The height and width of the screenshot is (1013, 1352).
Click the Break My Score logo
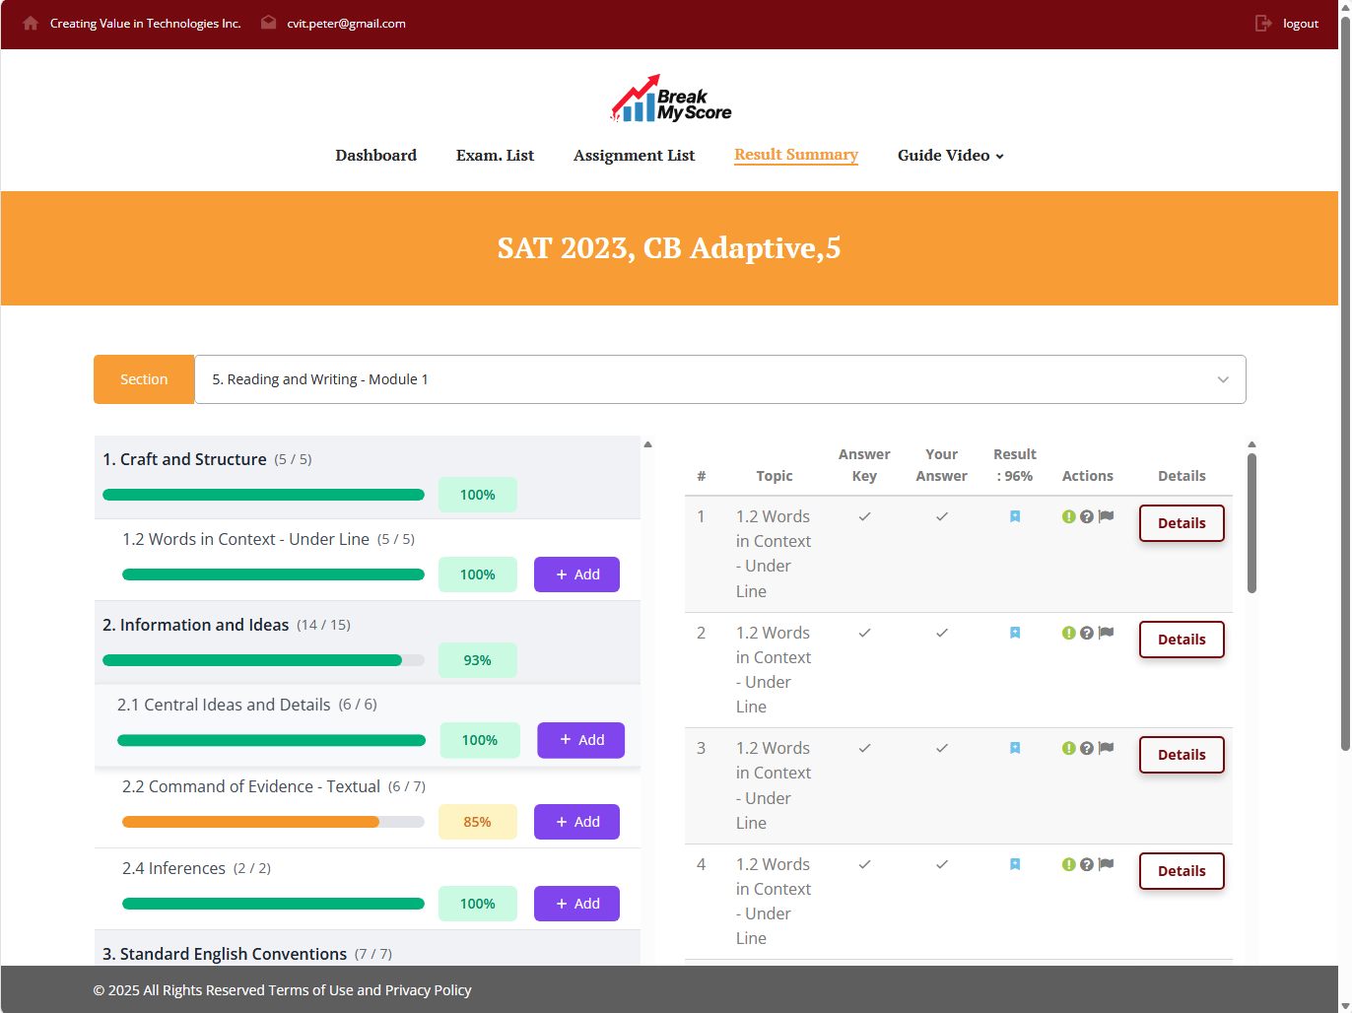pyautogui.click(x=670, y=100)
